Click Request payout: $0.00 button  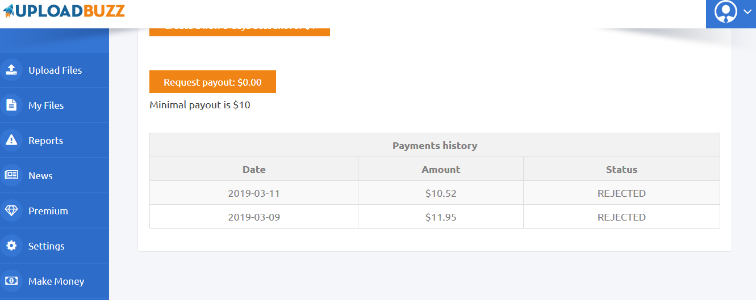tap(212, 82)
